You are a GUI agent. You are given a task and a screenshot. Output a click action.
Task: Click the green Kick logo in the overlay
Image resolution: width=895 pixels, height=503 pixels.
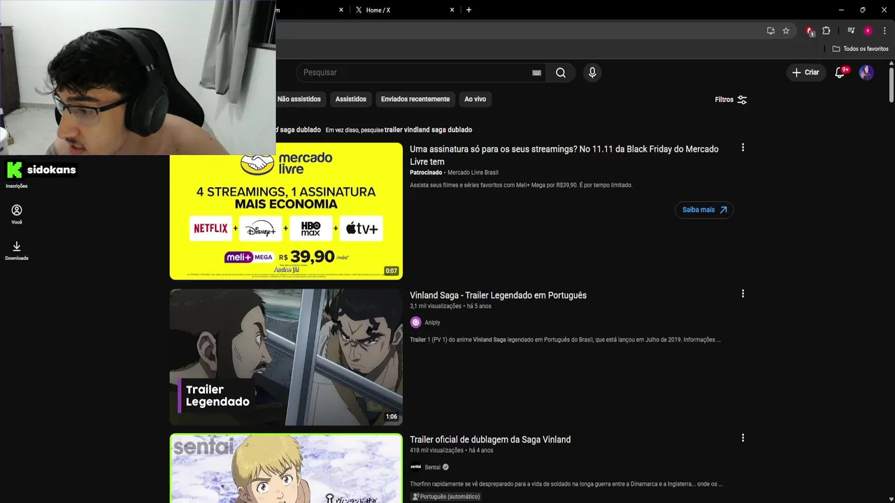pos(14,170)
